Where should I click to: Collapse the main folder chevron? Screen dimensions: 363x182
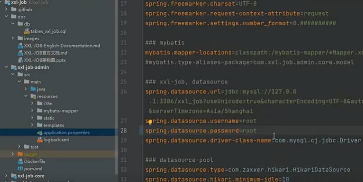[x=19, y=81]
